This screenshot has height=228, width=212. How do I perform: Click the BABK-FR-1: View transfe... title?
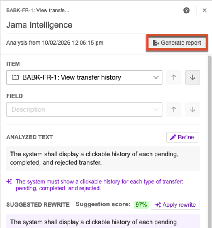point(38,10)
